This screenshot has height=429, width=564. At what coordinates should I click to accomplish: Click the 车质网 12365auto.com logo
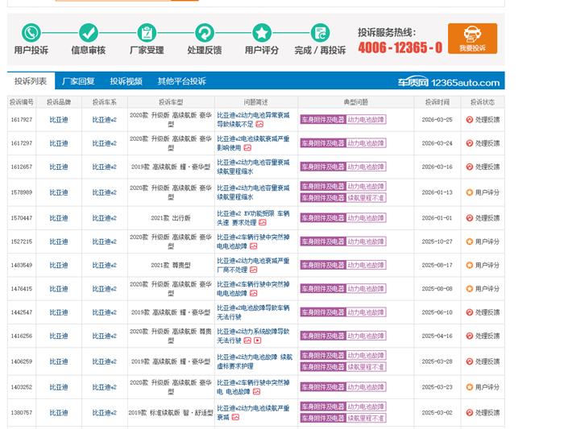click(449, 83)
